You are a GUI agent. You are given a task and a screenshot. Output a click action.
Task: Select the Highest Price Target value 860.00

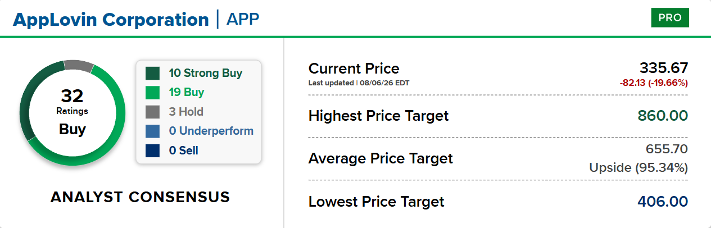tap(663, 116)
